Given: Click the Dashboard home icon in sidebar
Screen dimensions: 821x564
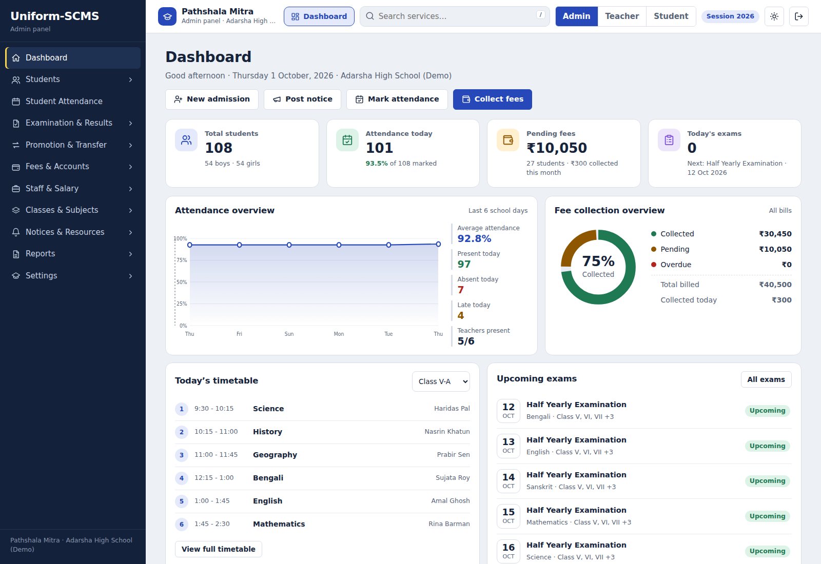Looking at the screenshot, I should point(16,58).
